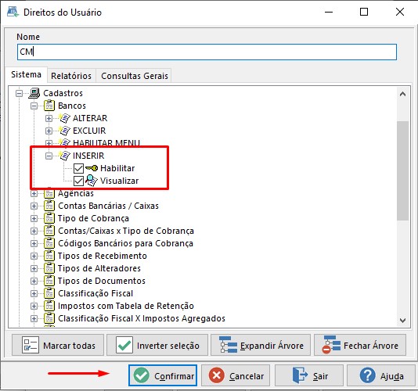Viewport: 418px width, 391px height.
Task: Click the tree scrollbar down arrow
Action: [403, 320]
